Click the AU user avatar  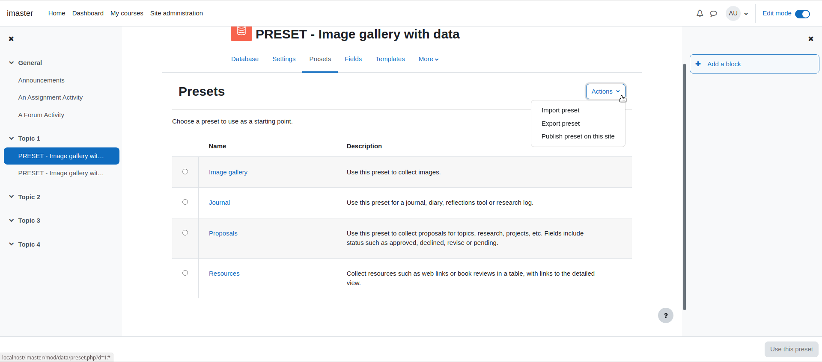733,13
